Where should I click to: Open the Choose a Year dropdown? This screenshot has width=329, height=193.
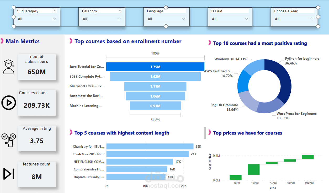[x=312, y=19]
